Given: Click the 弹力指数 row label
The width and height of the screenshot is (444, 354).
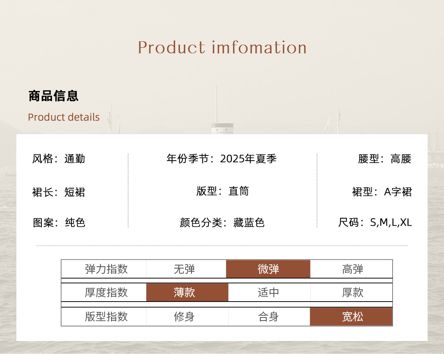Looking at the screenshot, I should (x=106, y=269).
